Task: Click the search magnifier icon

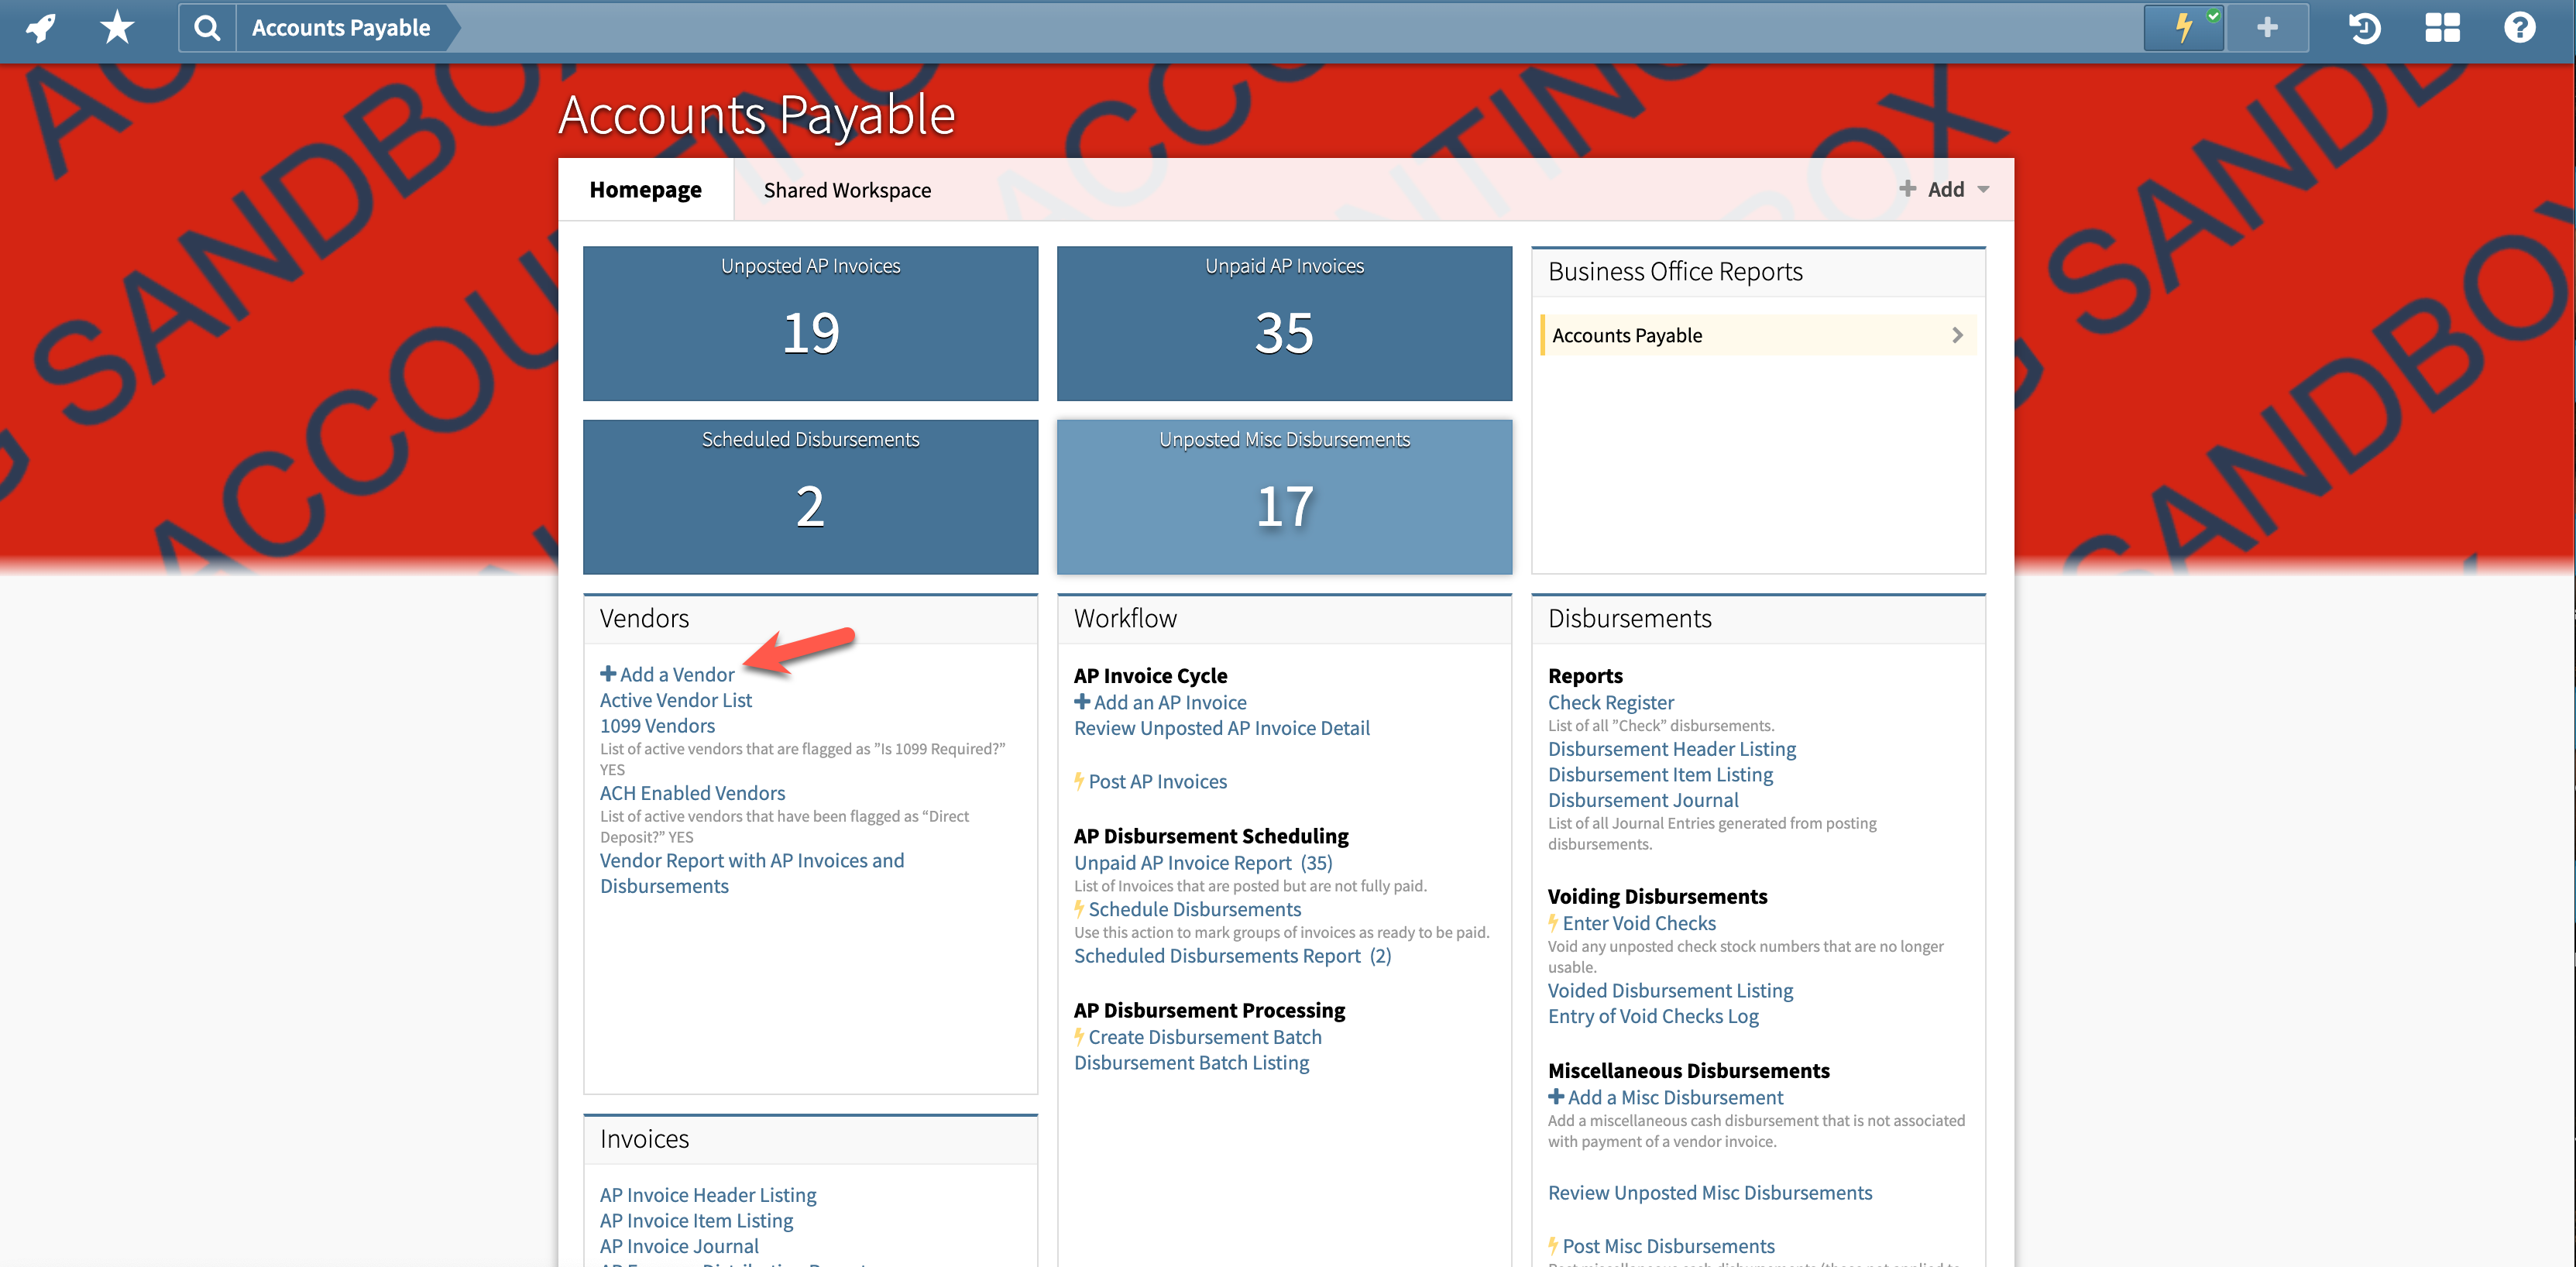Action: (x=207, y=27)
